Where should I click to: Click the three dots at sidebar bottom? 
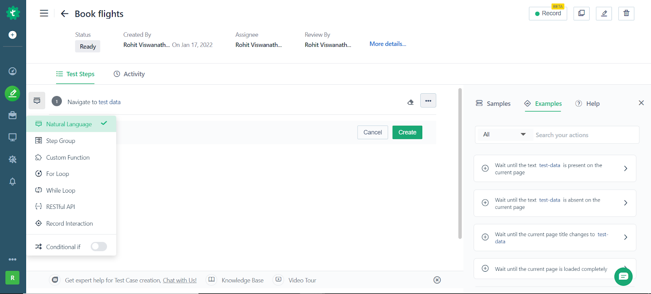coord(13,259)
